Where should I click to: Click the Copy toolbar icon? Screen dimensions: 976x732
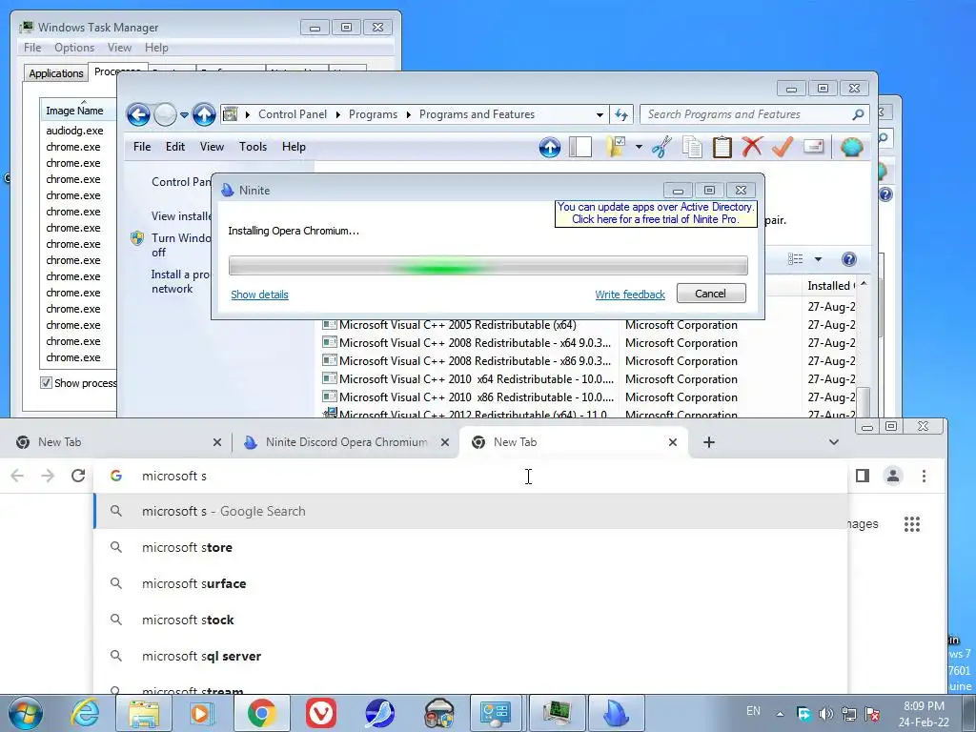click(692, 148)
